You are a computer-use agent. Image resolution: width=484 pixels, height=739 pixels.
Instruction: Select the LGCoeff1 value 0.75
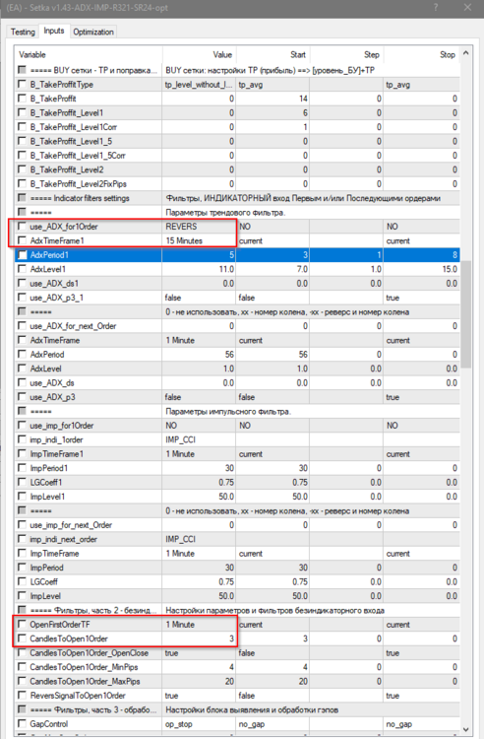point(199,482)
